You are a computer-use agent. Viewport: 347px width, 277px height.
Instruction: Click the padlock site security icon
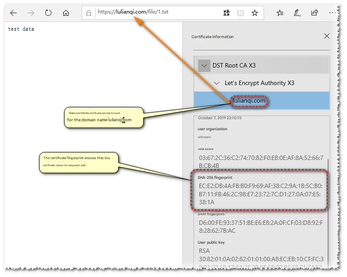pos(89,13)
